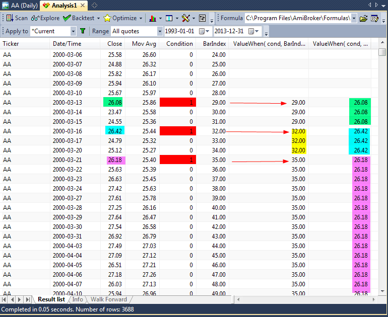Click the edit formula icon
Image resolution: width=388 pixels, height=317 pixels.
[374, 18]
